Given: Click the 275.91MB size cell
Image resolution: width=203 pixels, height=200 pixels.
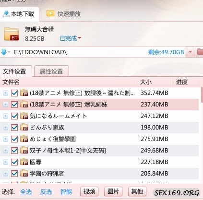Looking at the screenshot, I should (x=155, y=139).
